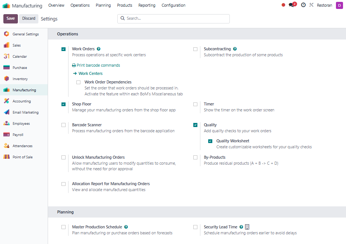Enable the Subcontracting checkbox
Image resolution: width=346 pixels, height=244 pixels.
(x=195, y=49)
